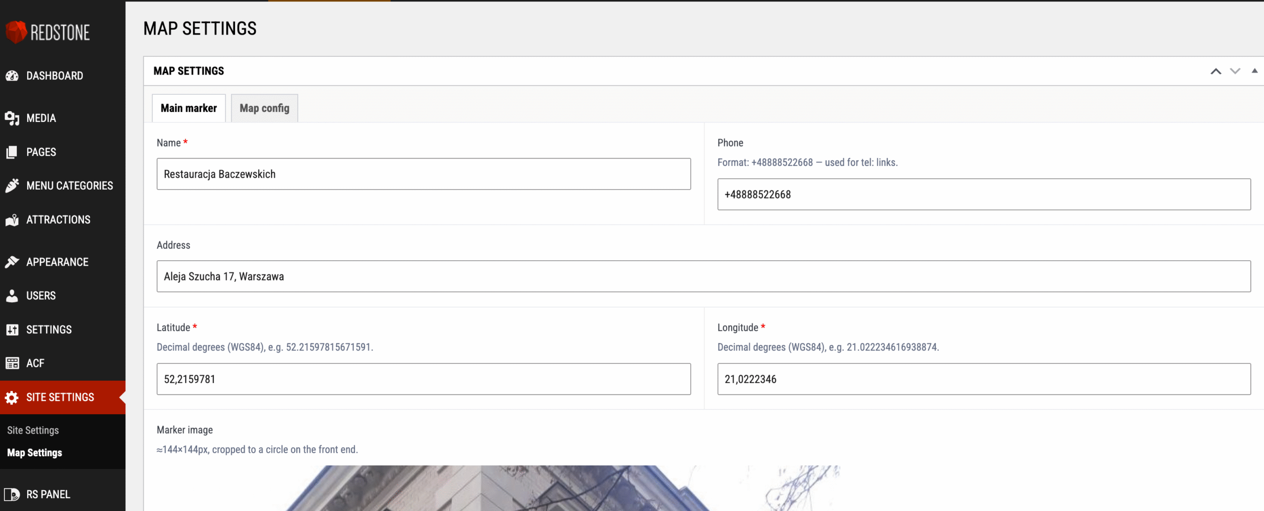Viewport: 1264px width, 511px height.
Task: Click the Site Settings gear icon
Action: (12, 397)
